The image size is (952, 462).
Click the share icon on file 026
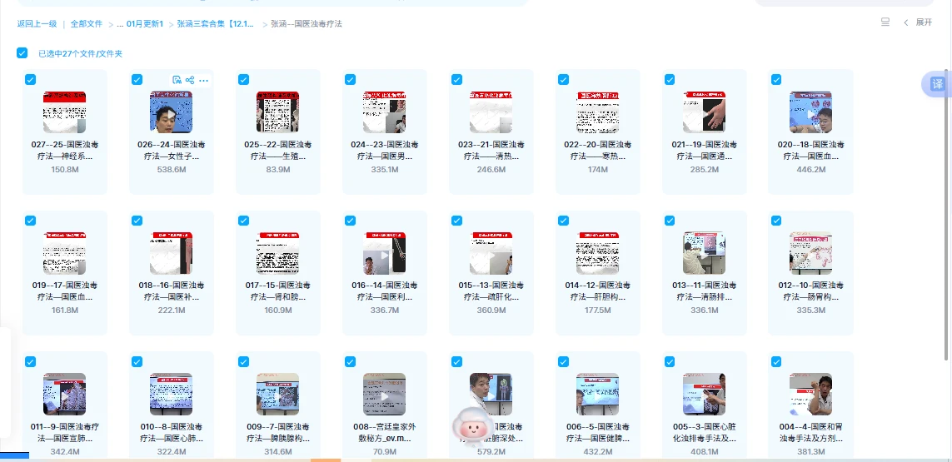(190, 80)
